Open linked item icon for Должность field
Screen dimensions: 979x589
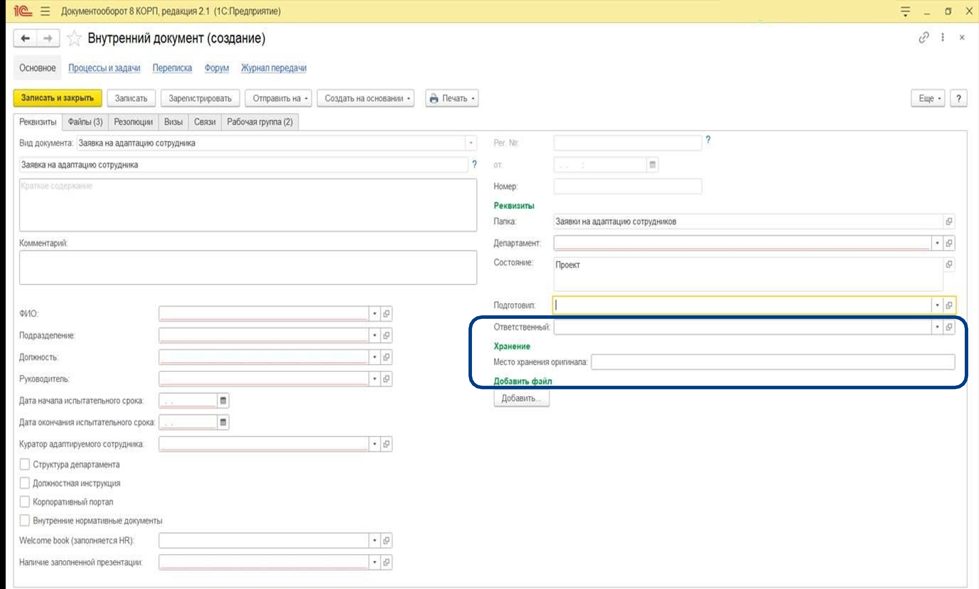click(x=386, y=357)
